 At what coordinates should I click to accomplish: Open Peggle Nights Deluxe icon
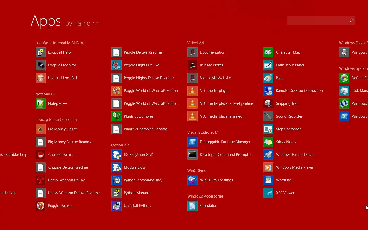click(x=116, y=65)
